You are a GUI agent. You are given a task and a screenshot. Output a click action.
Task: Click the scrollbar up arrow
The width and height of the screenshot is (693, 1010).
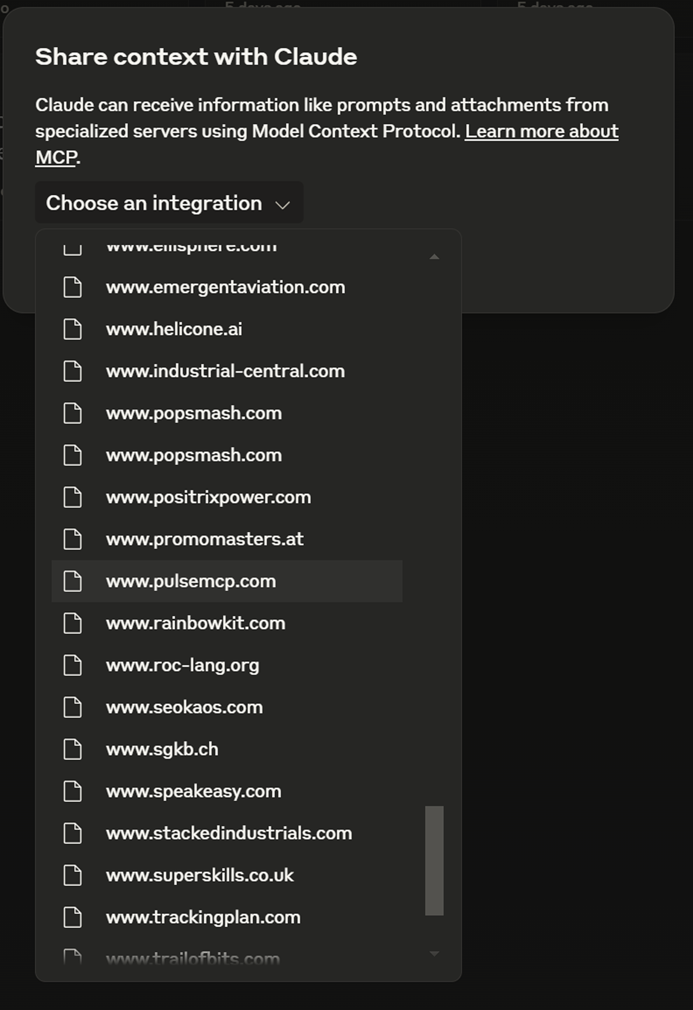click(434, 257)
